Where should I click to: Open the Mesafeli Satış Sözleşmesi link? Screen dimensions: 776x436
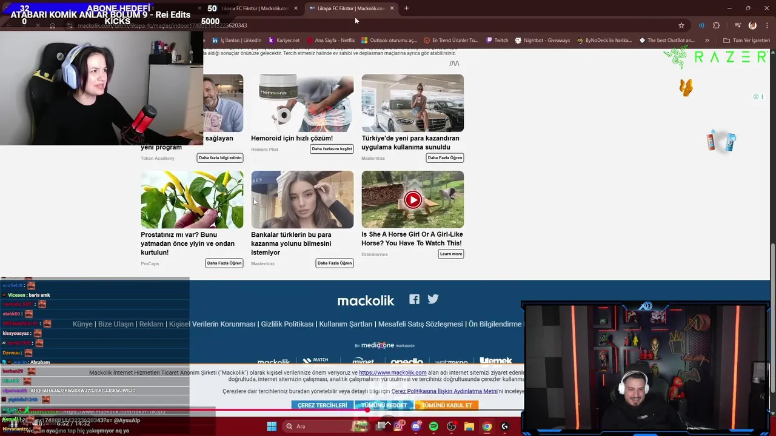coord(420,324)
